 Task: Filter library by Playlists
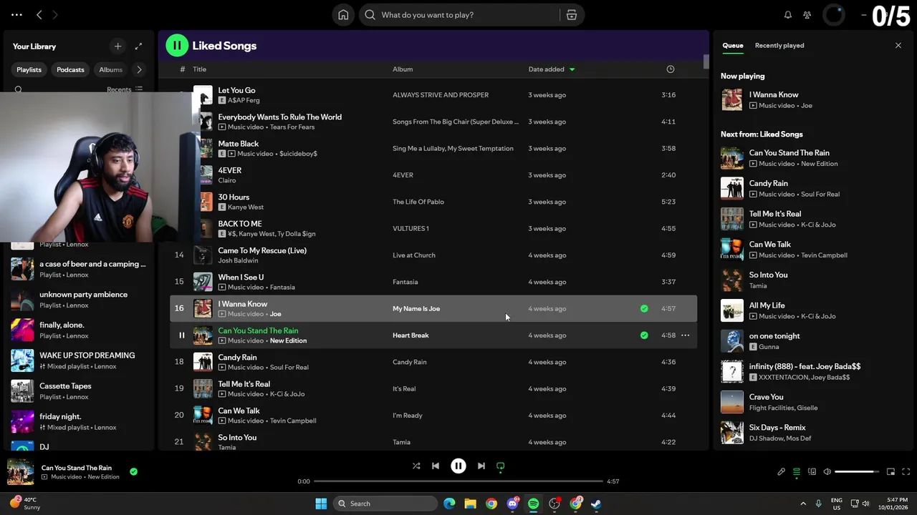tap(29, 69)
